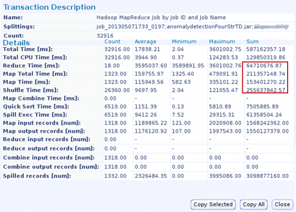Viewport: 296px width, 212px height.
Task: Click the Sum column header
Action: click(253, 41)
